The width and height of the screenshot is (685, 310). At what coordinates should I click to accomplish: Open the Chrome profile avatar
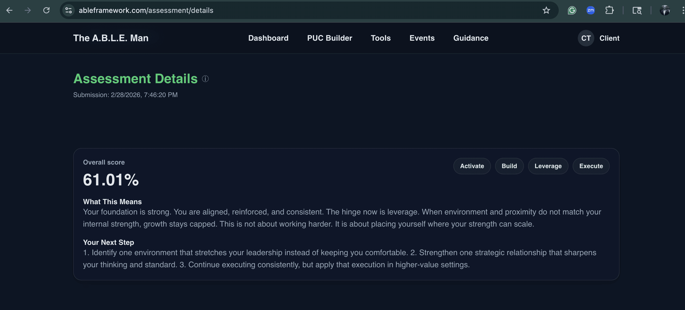click(665, 10)
